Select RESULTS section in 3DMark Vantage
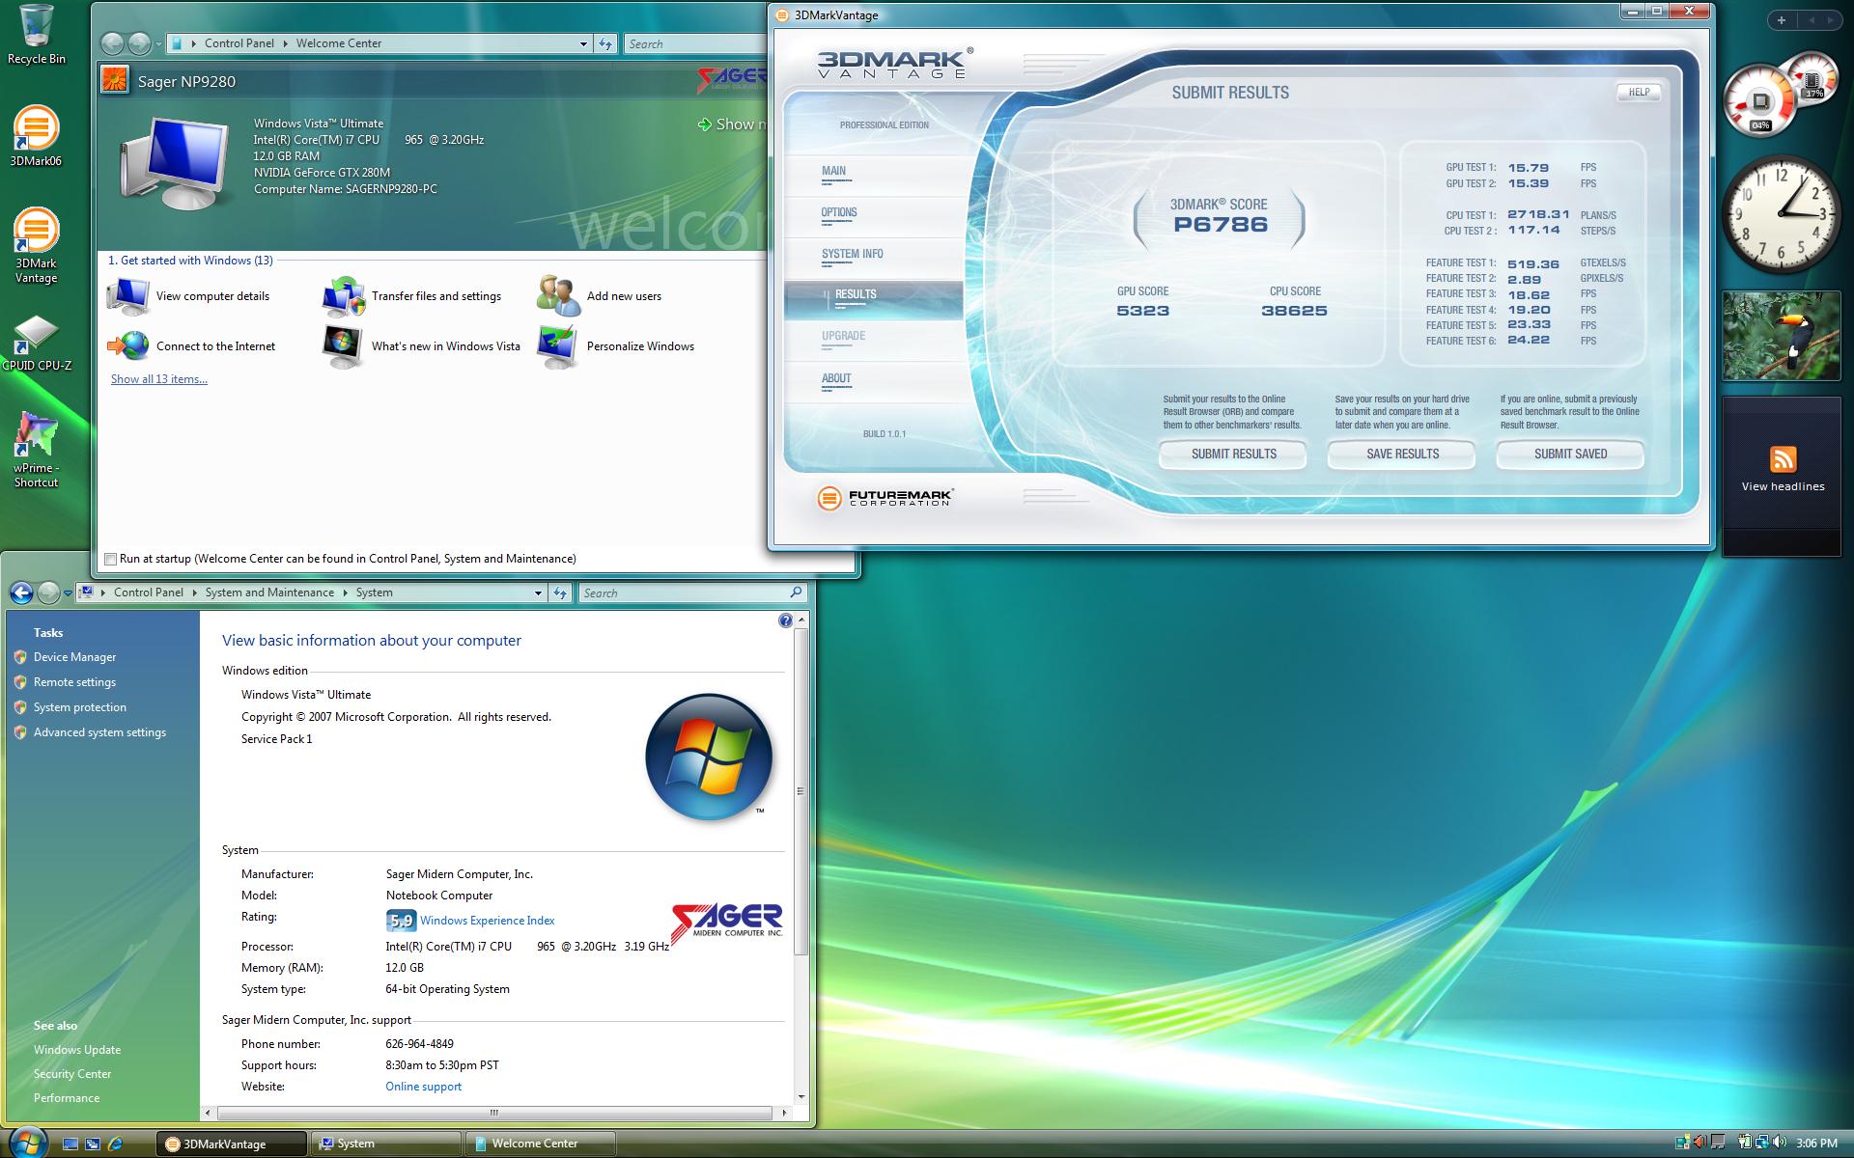Image resolution: width=1854 pixels, height=1158 pixels. click(x=873, y=299)
